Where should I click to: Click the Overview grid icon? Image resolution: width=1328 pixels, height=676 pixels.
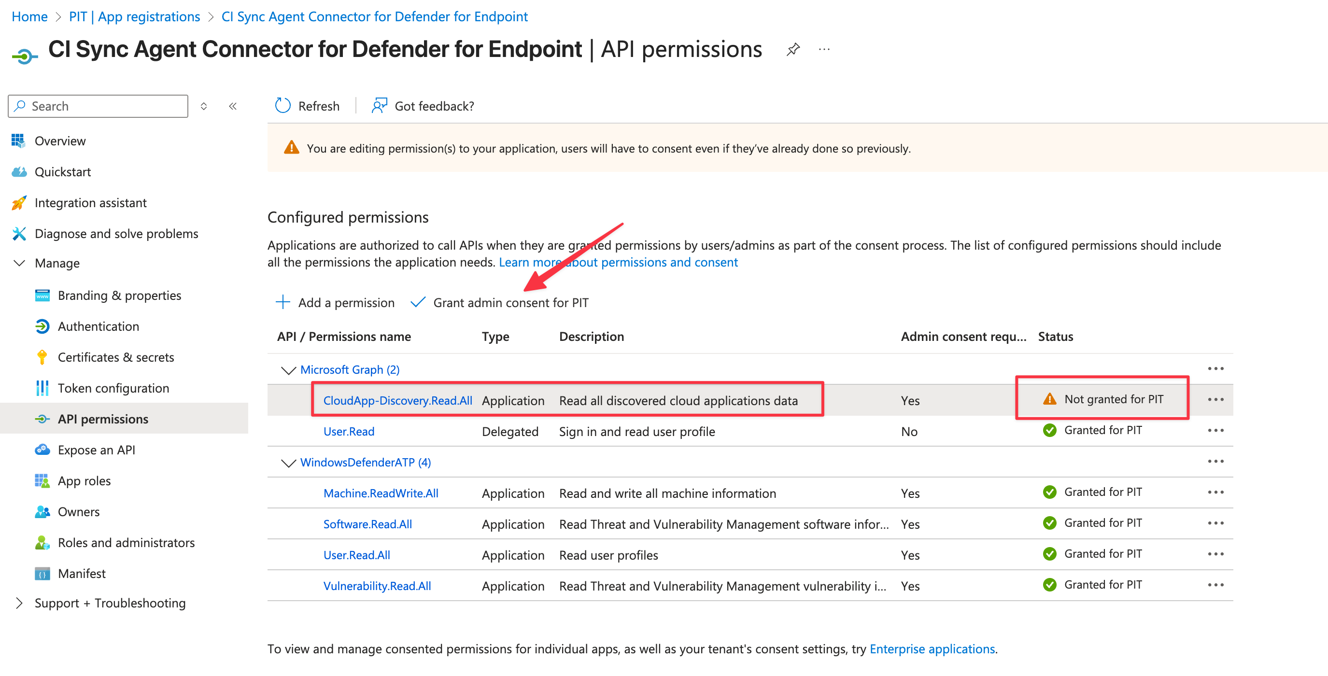18,141
